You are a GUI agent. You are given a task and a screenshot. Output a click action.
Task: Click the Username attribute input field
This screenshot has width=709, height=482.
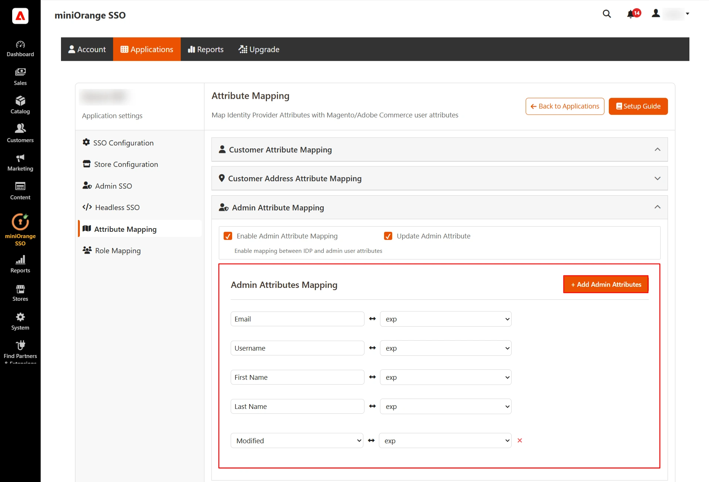pos(298,348)
